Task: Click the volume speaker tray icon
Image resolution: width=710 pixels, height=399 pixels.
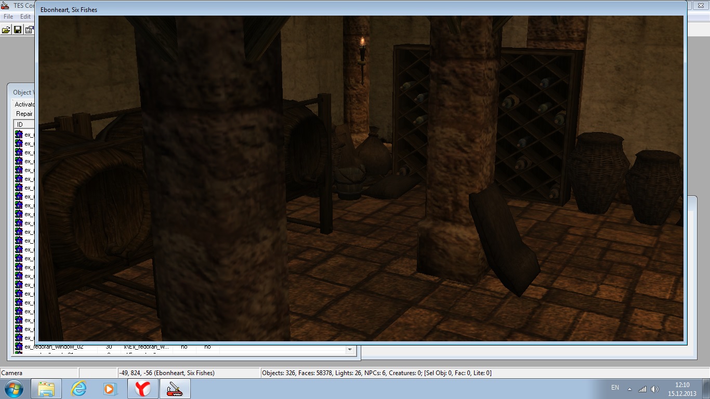Action: click(654, 389)
